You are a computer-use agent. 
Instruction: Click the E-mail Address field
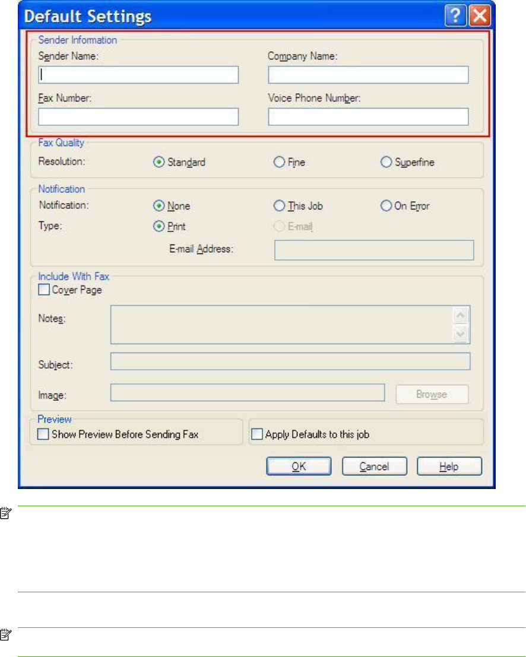pos(374,250)
